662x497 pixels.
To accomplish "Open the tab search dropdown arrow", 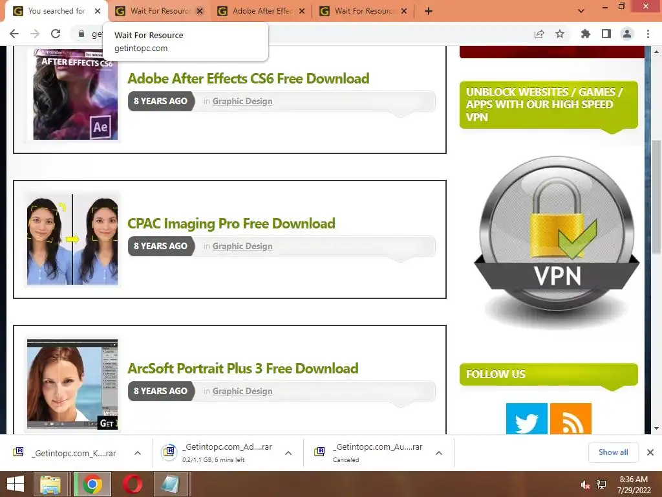I will coord(581,11).
